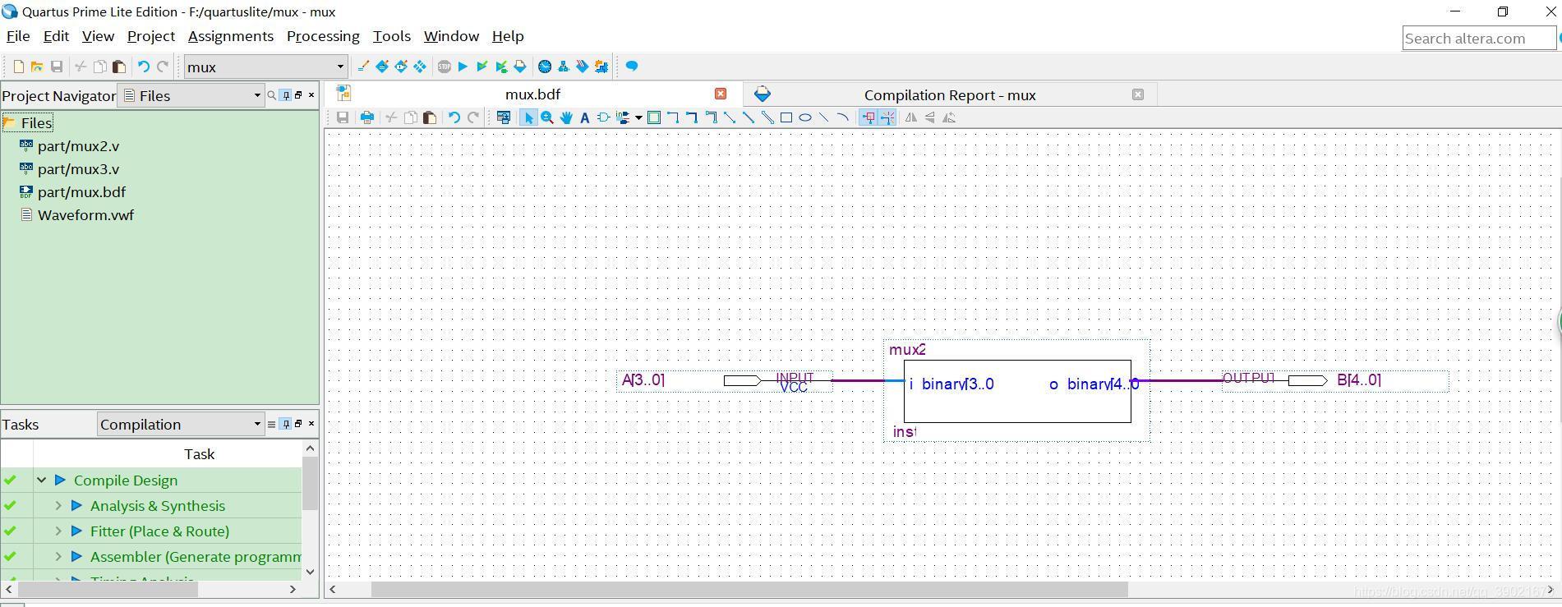Open the Timing Analyzer clock icon
Screen dimensions: 1562x607
[544, 67]
